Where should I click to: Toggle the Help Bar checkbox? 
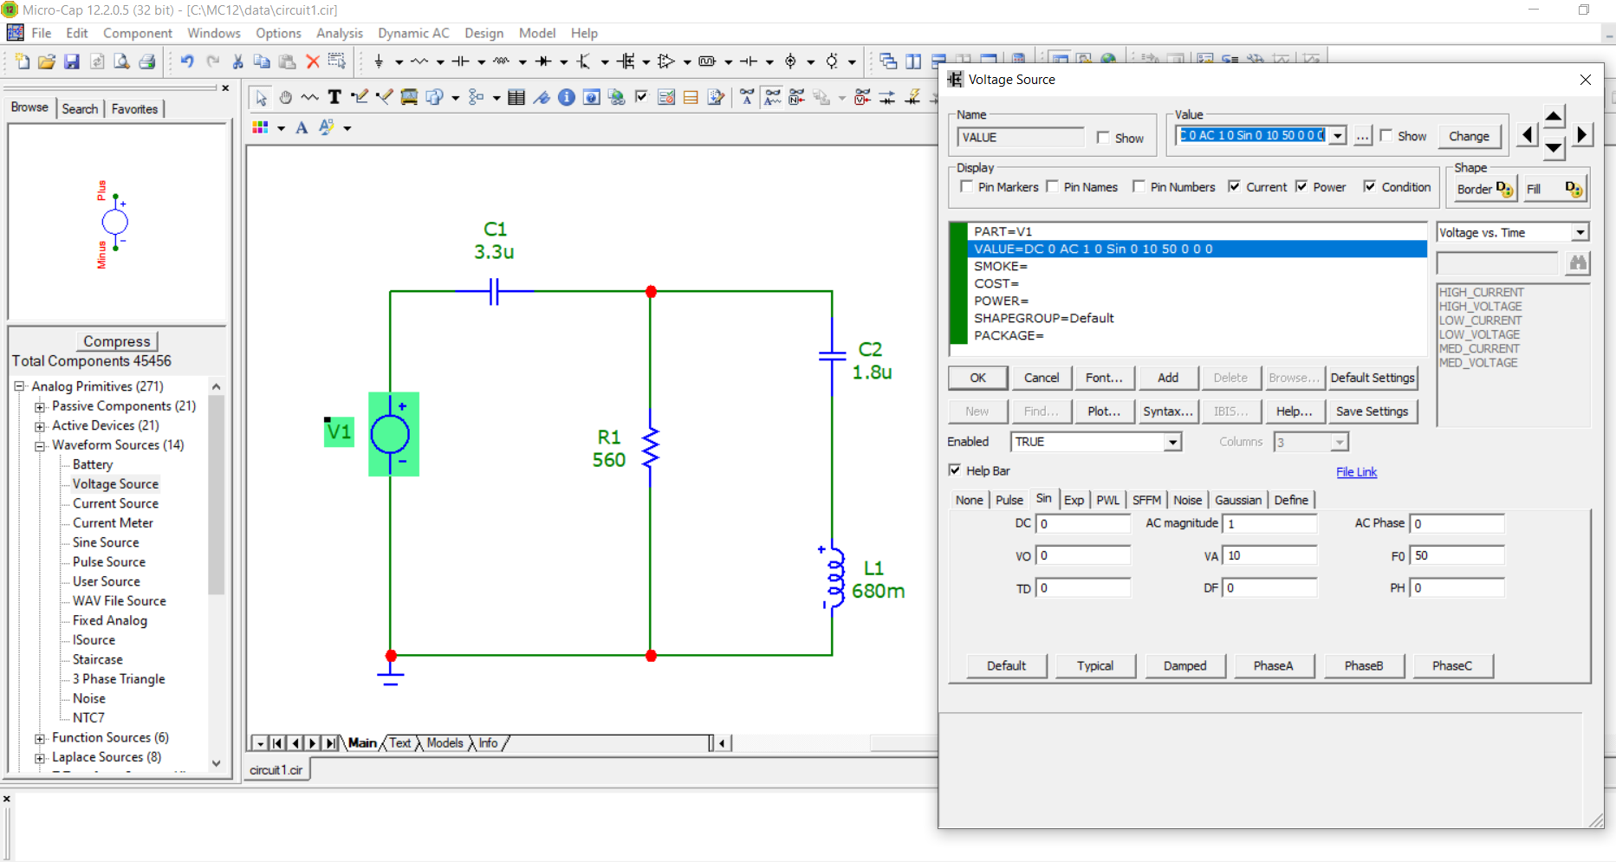coord(955,470)
